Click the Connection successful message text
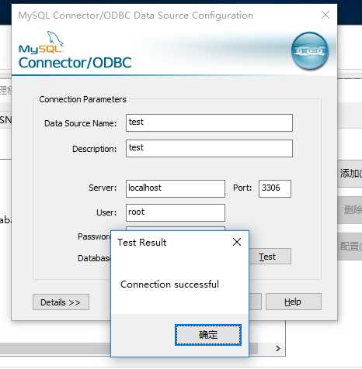The image size is (362, 369). tap(169, 285)
